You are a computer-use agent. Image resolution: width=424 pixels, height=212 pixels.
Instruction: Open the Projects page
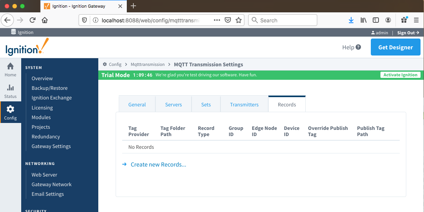41,127
